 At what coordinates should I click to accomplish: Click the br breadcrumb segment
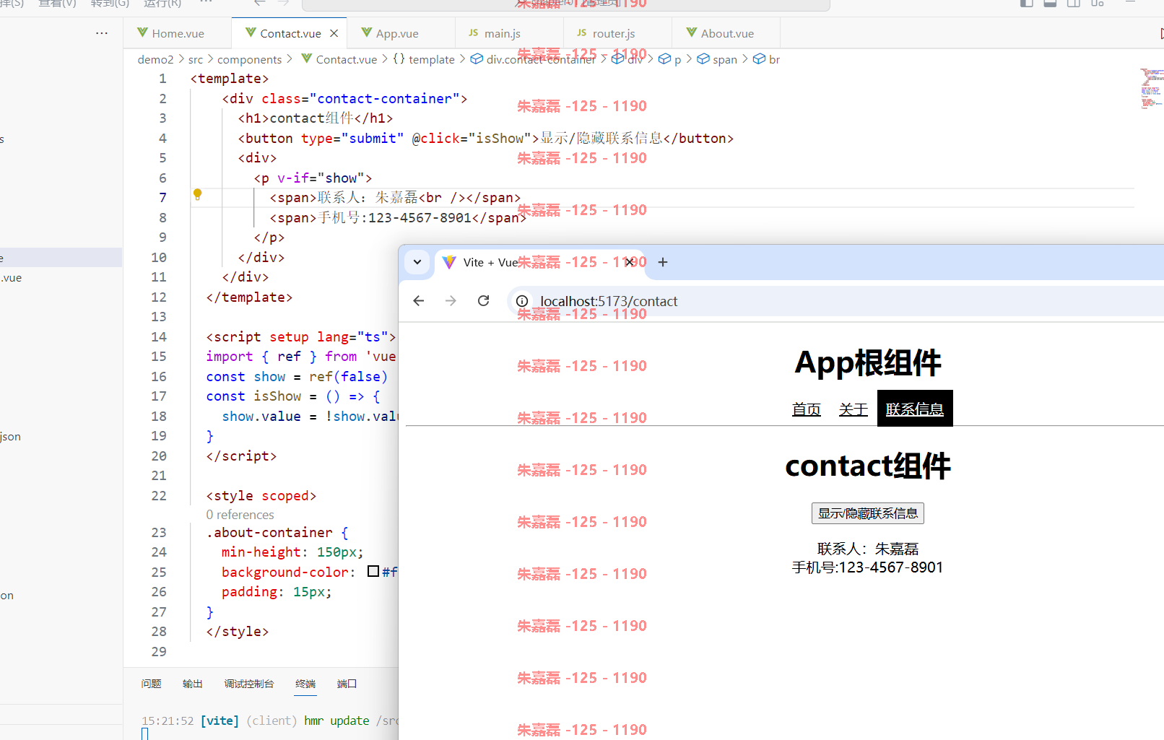point(774,59)
